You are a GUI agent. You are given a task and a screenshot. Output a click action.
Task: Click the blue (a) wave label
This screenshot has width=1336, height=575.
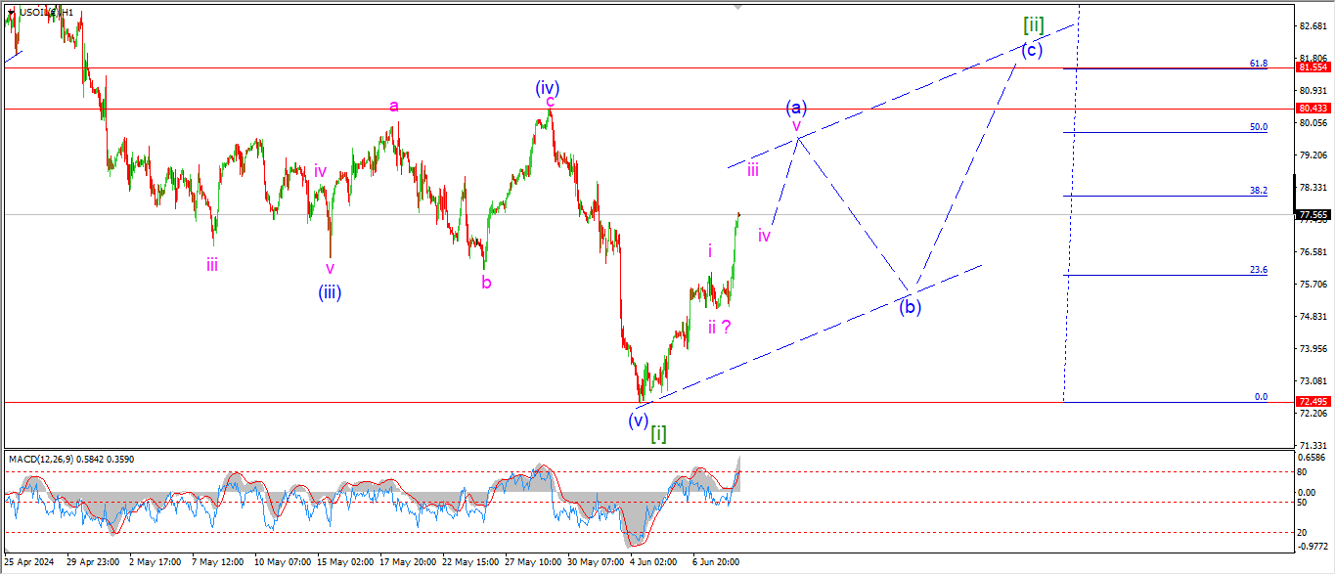[796, 106]
